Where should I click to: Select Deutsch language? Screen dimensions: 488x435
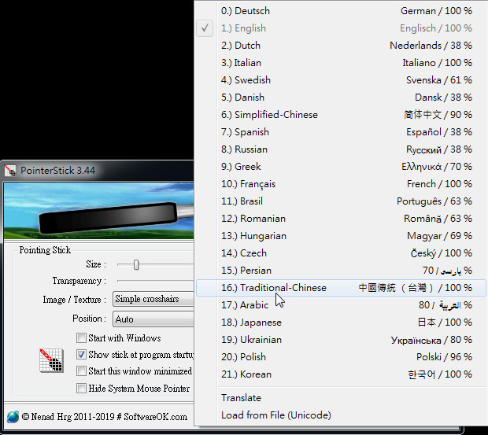coord(341,11)
